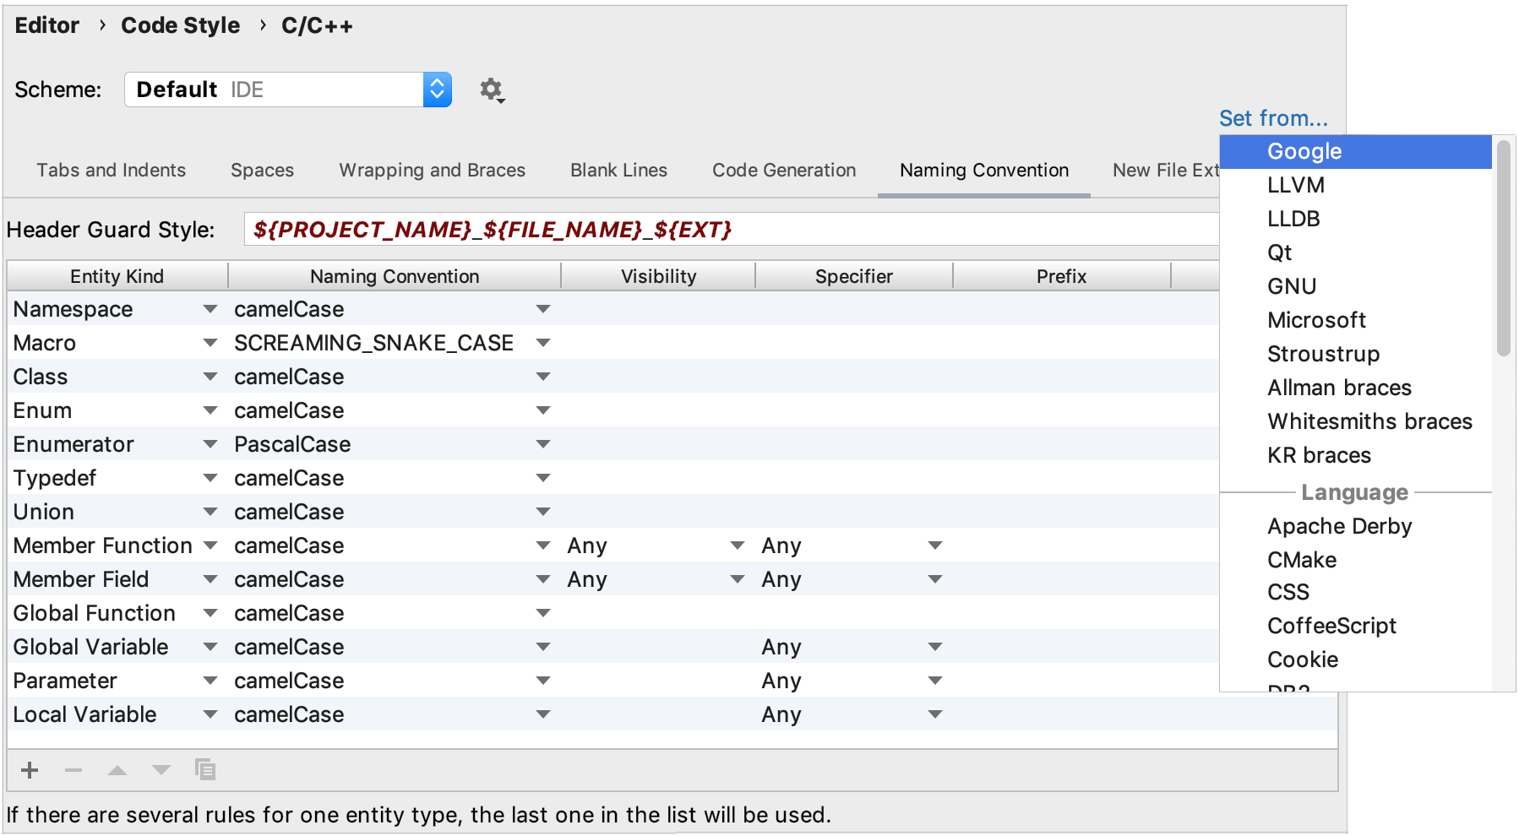Image resolution: width=1519 pixels, height=836 pixels.
Task: Duplicate the selected naming rule
Action: tap(204, 770)
